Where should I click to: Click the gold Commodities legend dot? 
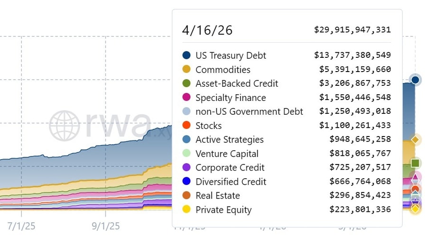click(186, 70)
